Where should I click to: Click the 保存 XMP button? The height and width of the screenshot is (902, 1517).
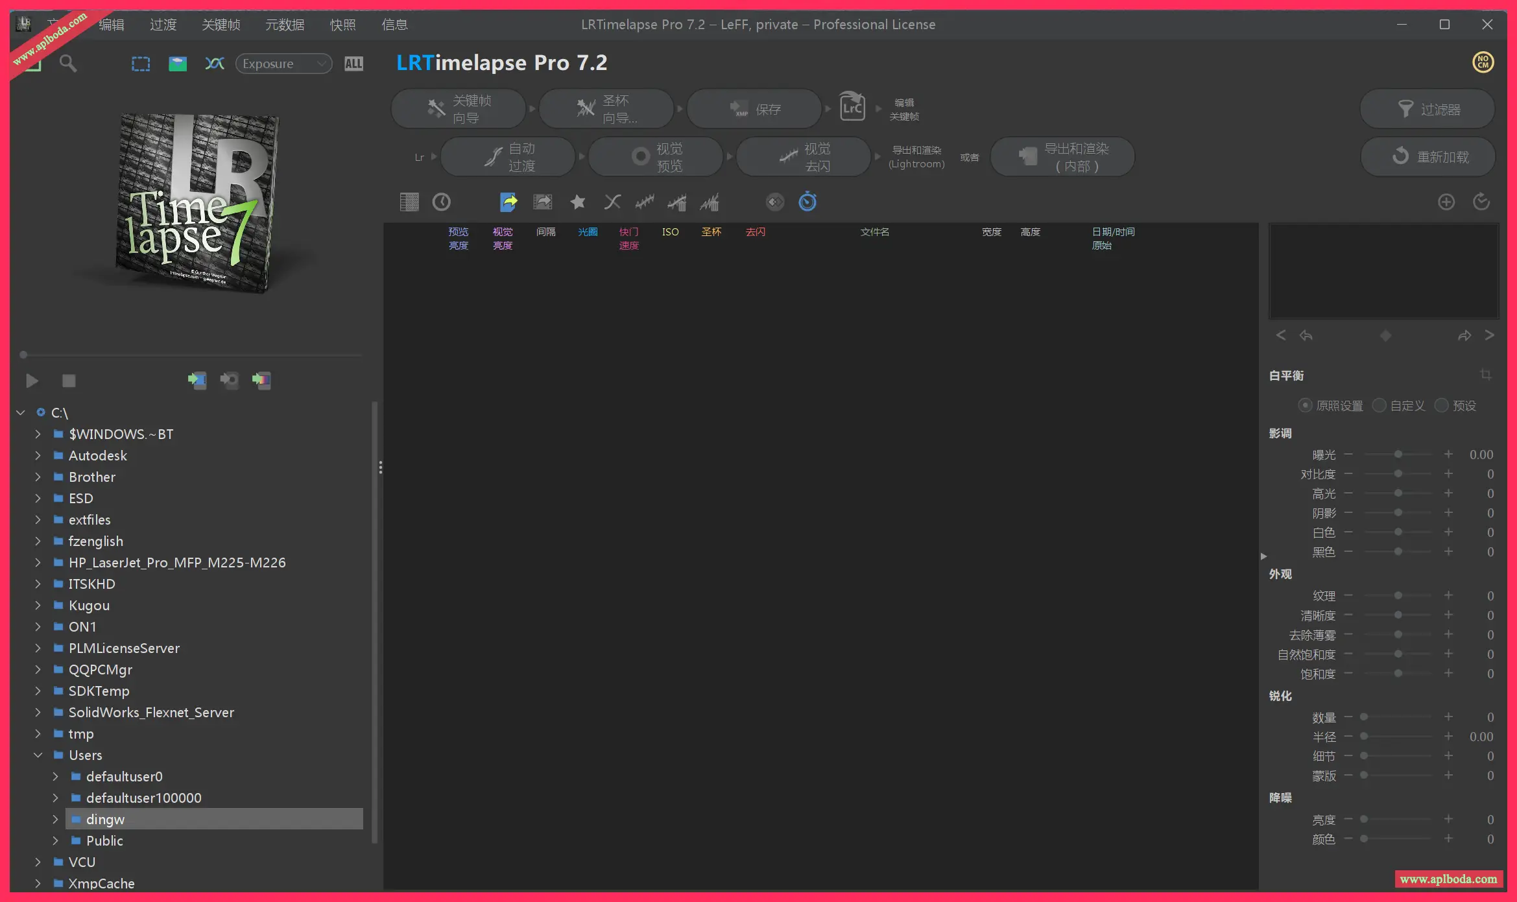(x=754, y=109)
